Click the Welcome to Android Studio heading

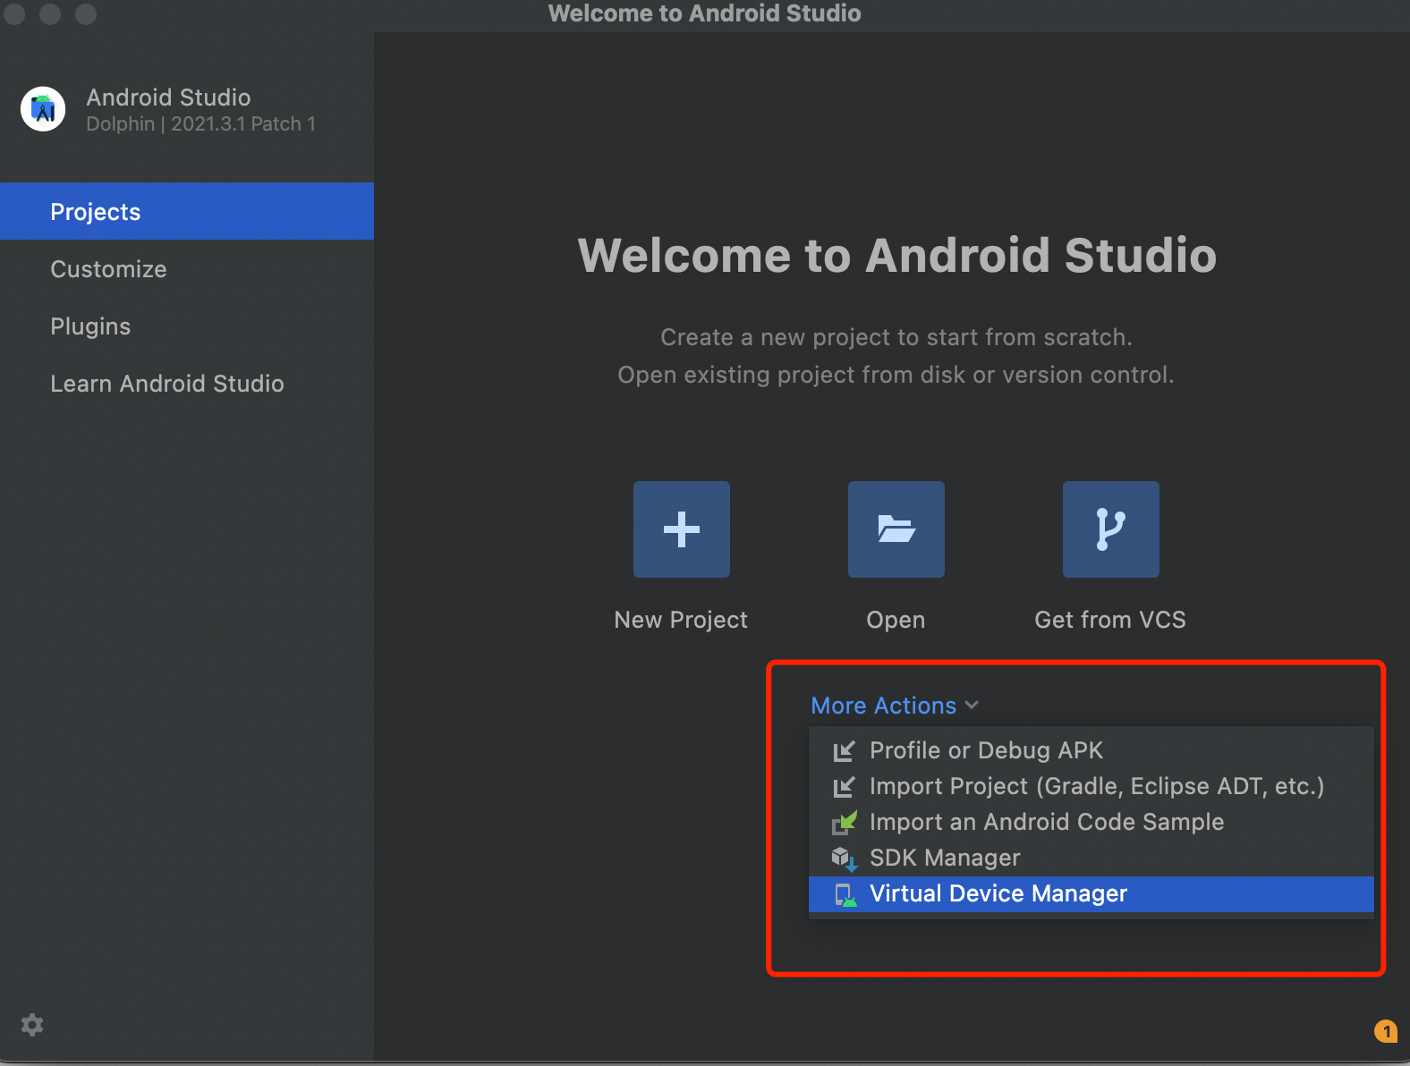pyautogui.click(x=897, y=256)
